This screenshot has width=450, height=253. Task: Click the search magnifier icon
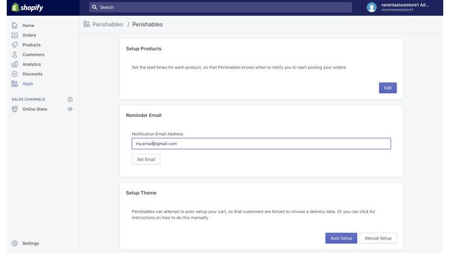pyautogui.click(x=94, y=7)
